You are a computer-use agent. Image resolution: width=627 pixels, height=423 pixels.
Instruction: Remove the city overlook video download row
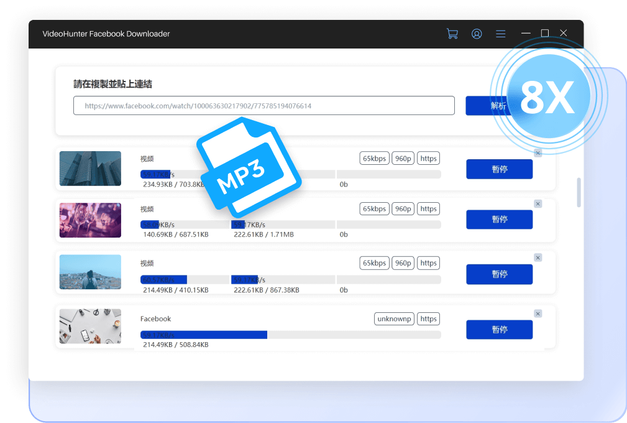538,258
